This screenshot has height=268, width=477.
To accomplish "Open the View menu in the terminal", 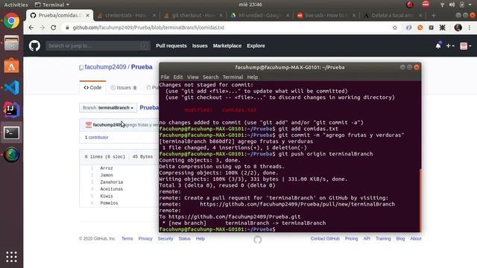I will (192, 77).
